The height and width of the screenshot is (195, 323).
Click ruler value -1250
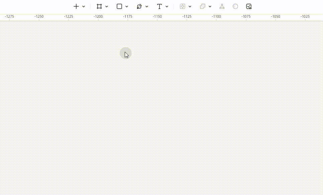pyautogui.click(x=39, y=16)
